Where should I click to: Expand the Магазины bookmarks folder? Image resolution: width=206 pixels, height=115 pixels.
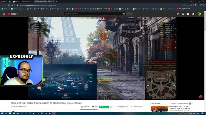[147, 9]
